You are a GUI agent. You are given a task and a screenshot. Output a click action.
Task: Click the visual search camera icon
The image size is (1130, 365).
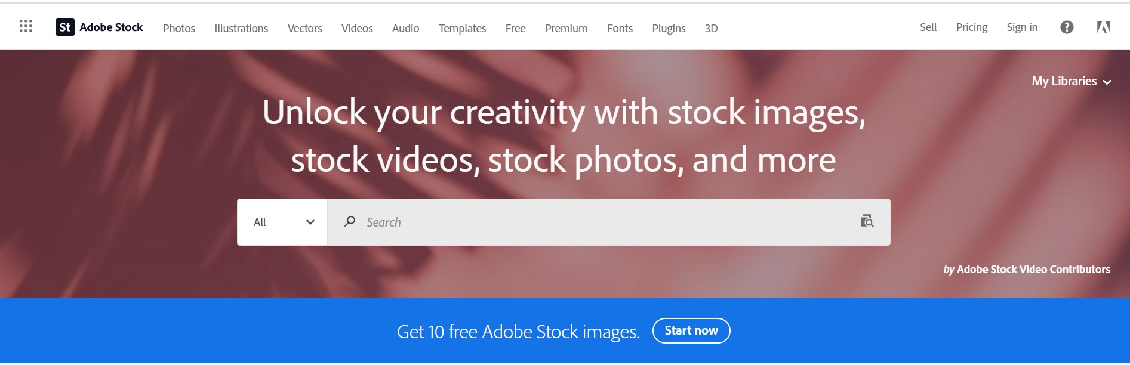point(867,221)
